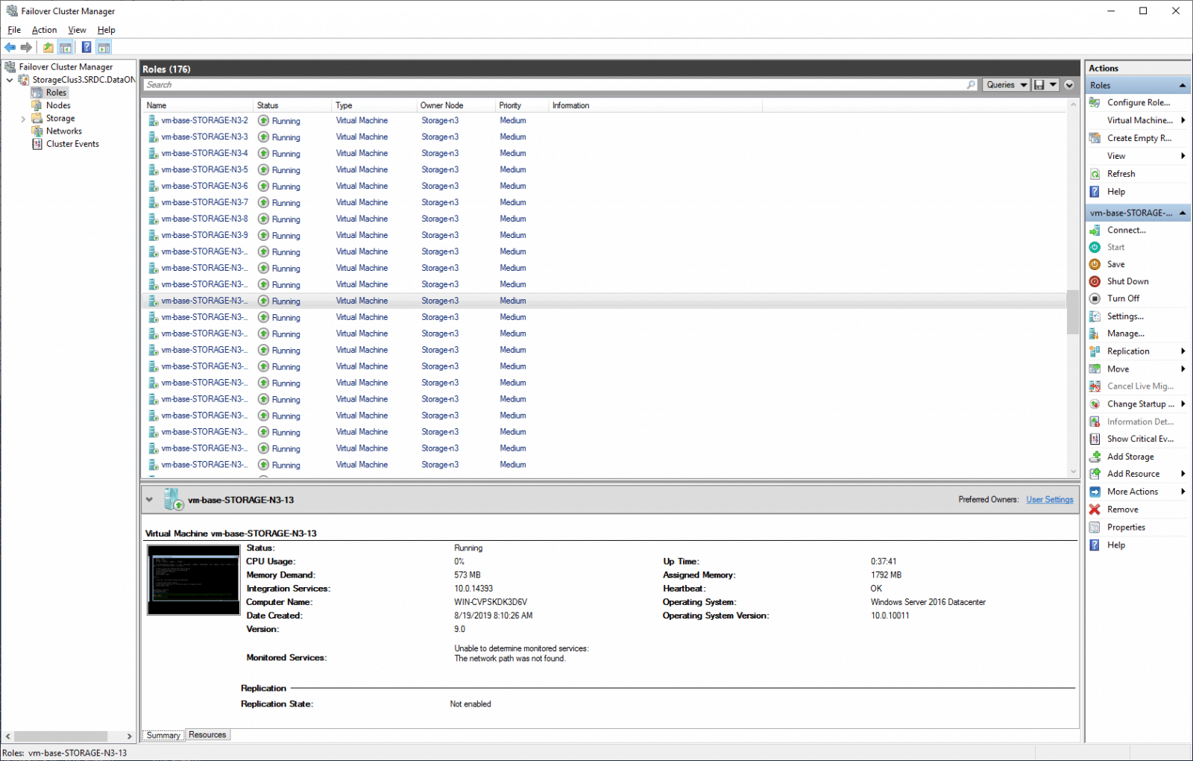Click Shut Down action
Viewport: 1193px width, 761px height.
pyautogui.click(x=1127, y=281)
